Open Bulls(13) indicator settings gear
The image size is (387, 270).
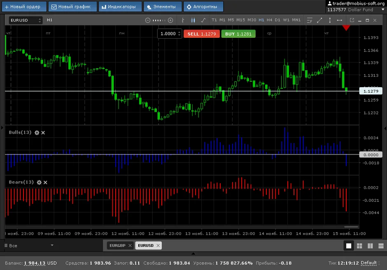click(x=37, y=133)
